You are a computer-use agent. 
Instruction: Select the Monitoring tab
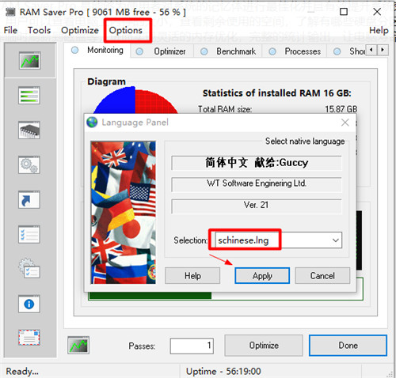point(97,50)
